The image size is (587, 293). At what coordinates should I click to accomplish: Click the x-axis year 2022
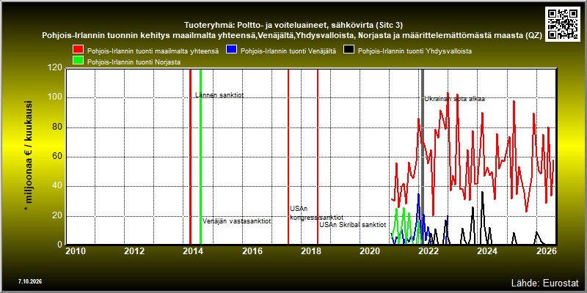tap(429, 251)
